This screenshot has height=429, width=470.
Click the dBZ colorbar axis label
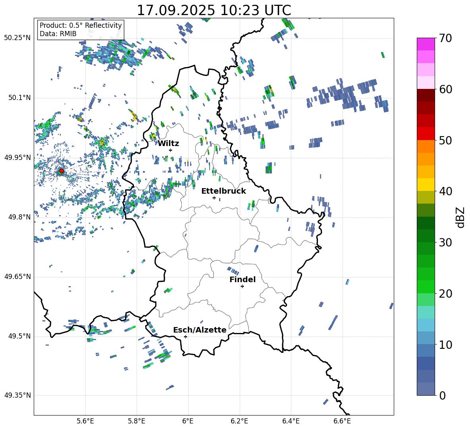(460, 217)
